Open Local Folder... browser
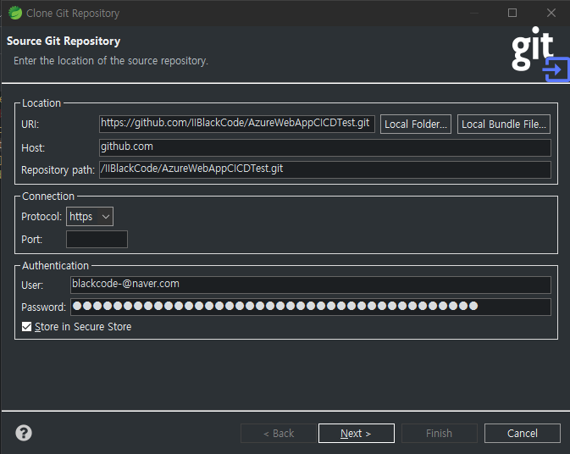The image size is (570, 454). point(416,125)
